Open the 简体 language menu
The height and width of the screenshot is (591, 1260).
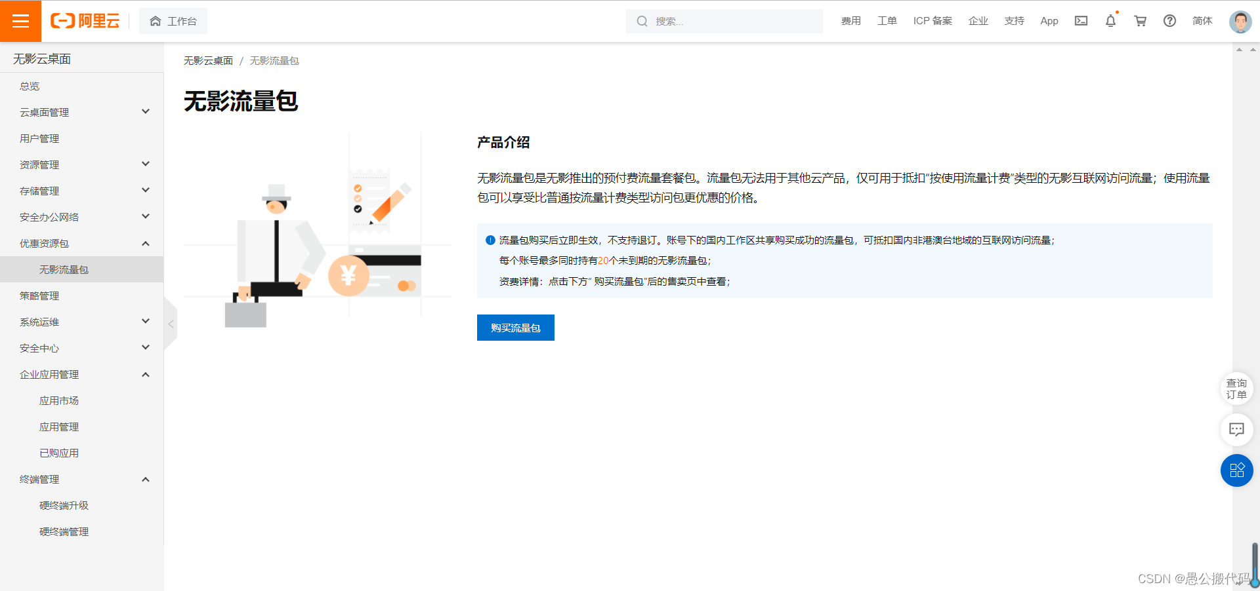click(x=1202, y=20)
